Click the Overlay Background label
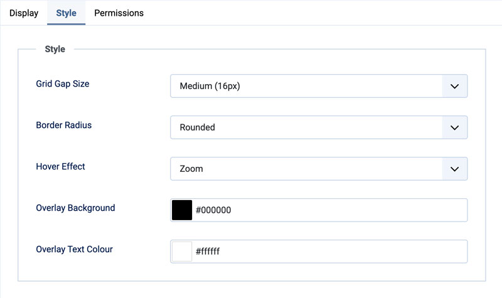502x298 pixels. tap(75, 208)
